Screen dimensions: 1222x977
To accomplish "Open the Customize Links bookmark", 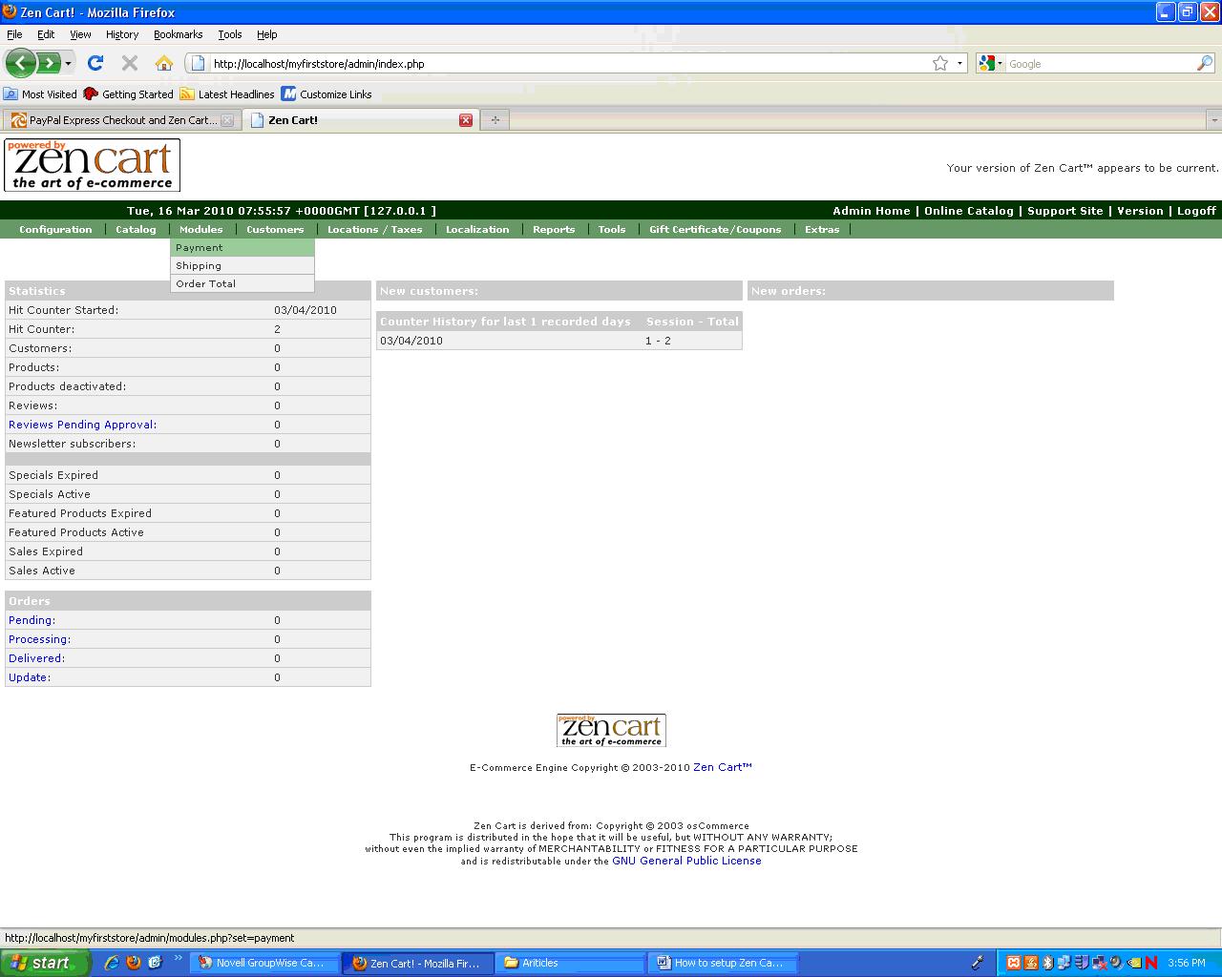I will [x=327, y=94].
